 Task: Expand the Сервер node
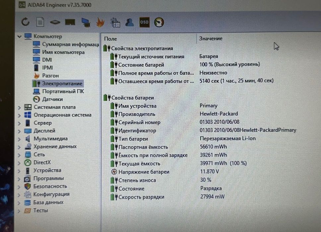(19, 123)
